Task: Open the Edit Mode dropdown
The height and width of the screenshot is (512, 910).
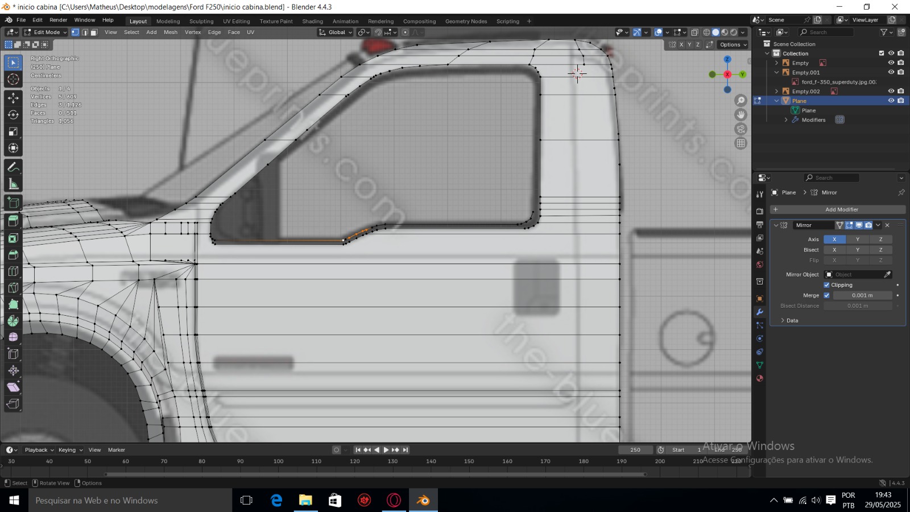Action: point(45,32)
